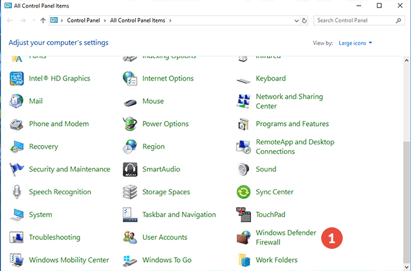
Task: Open the Recovery icon
Action: coord(16,146)
